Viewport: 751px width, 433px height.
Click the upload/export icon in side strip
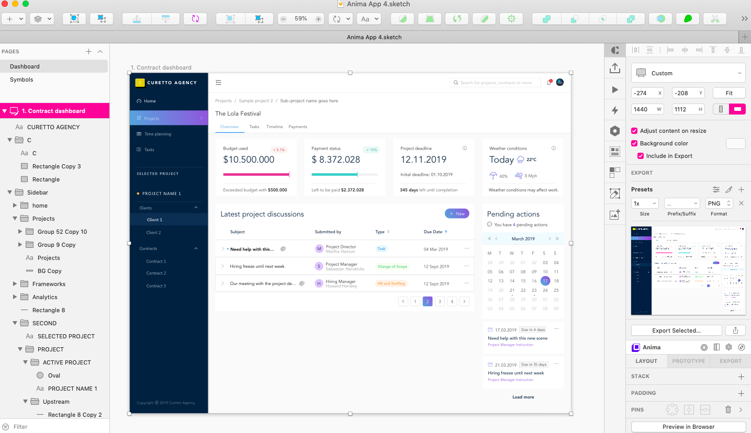point(615,69)
